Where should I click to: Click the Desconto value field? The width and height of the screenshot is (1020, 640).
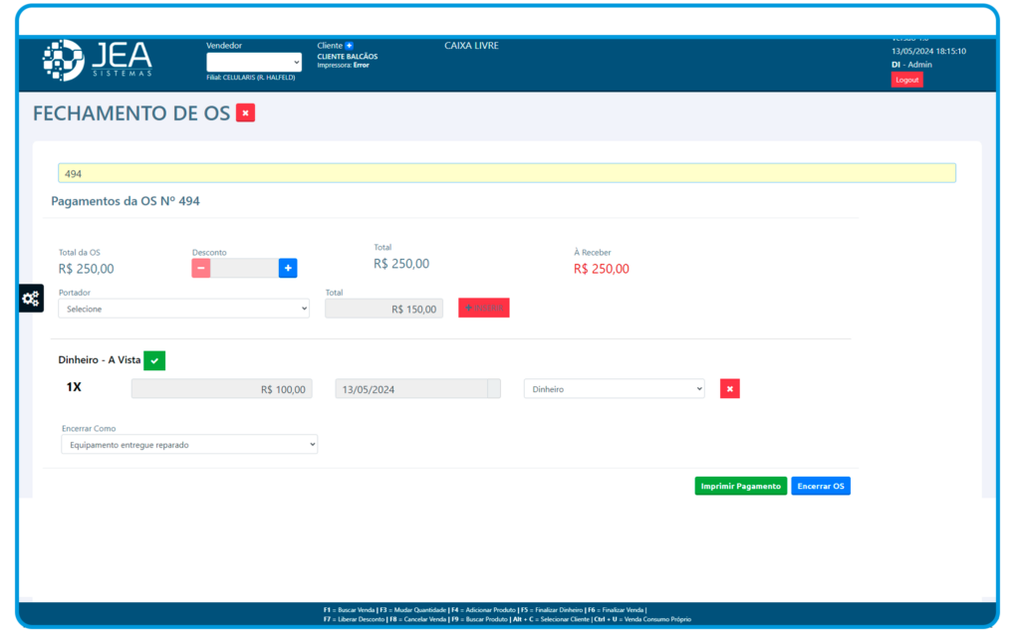point(244,268)
